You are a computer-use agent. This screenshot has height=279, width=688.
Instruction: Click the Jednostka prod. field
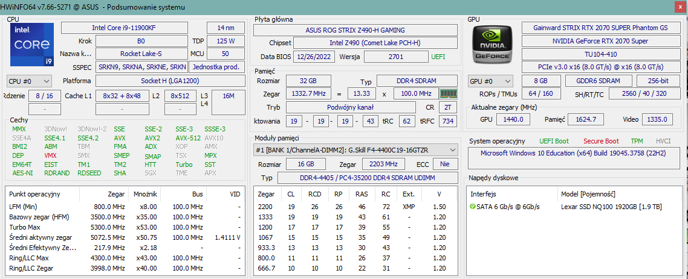click(x=217, y=67)
